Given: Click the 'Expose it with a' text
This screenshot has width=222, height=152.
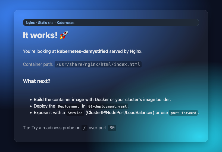Looking at the screenshot, I should [49, 113].
